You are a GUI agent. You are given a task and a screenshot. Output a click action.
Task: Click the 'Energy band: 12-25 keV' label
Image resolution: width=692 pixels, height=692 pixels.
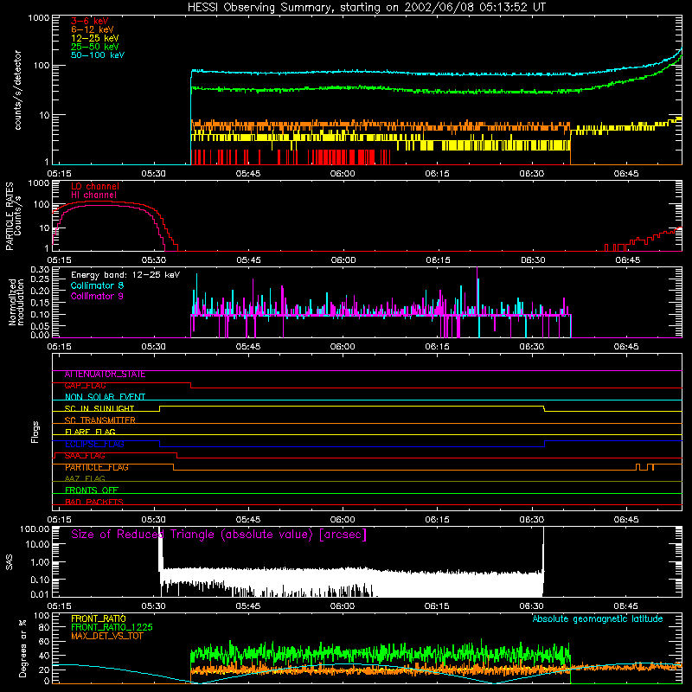point(125,275)
